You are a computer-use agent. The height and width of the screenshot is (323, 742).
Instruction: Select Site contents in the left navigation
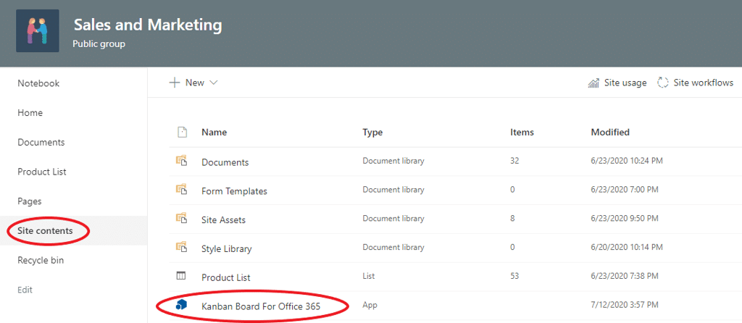[x=45, y=231]
